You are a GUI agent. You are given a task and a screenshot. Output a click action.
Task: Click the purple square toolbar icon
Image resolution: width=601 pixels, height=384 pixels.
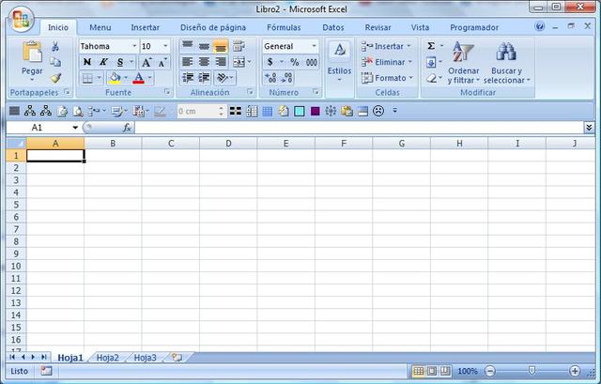coord(316,111)
